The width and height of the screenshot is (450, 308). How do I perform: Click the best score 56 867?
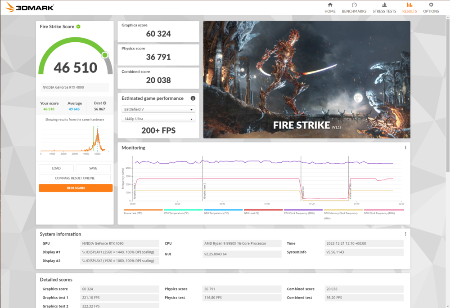point(99,109)
